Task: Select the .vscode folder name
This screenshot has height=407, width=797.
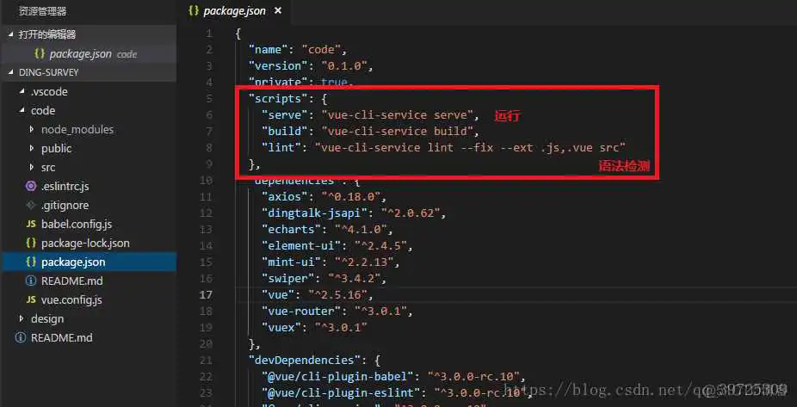Action: click(49, 92)
